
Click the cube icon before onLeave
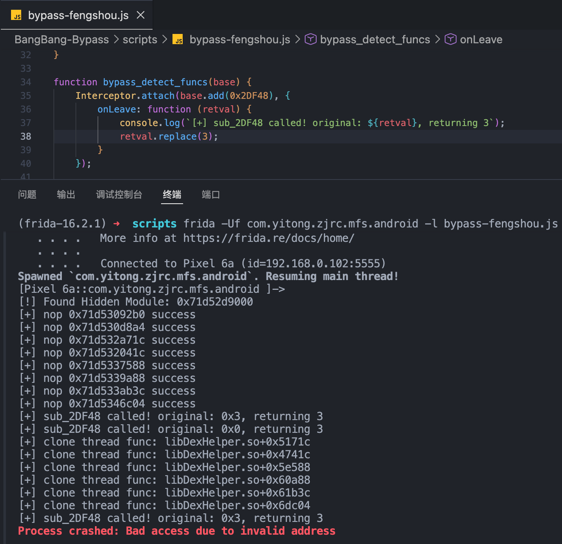[x=451, y=39]
